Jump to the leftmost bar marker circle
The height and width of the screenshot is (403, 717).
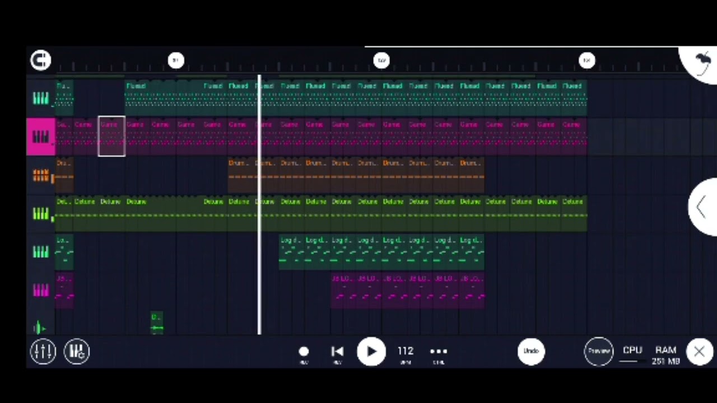click(x=176, y=60)
